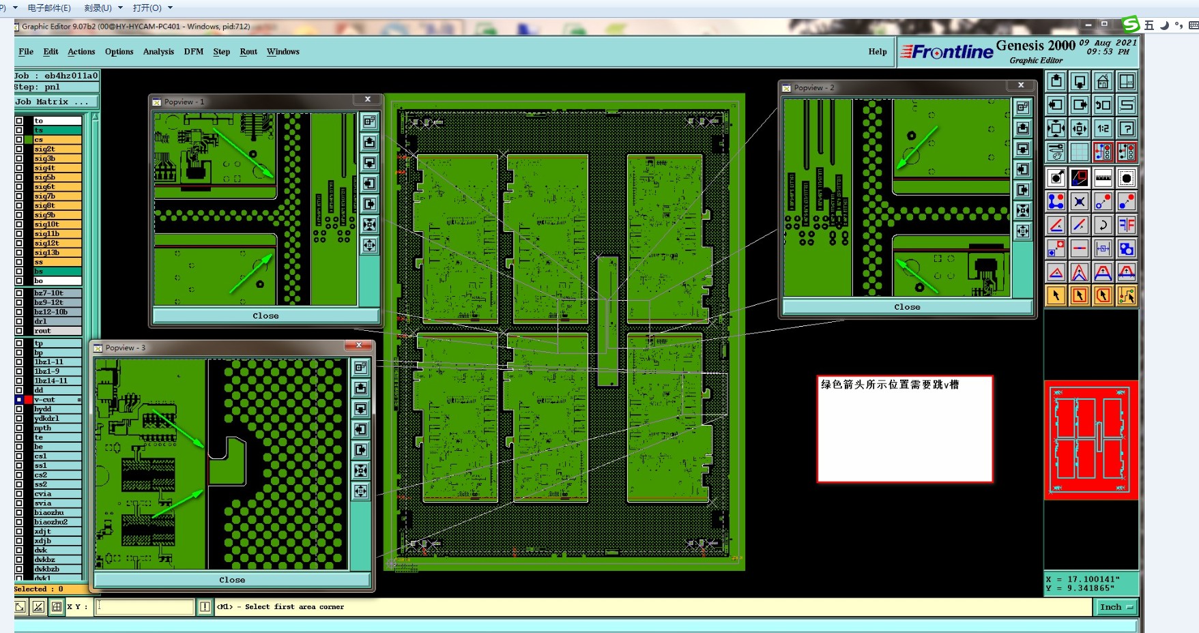
Task: Select the biaozhu layer row
Action: click(57, 513)
